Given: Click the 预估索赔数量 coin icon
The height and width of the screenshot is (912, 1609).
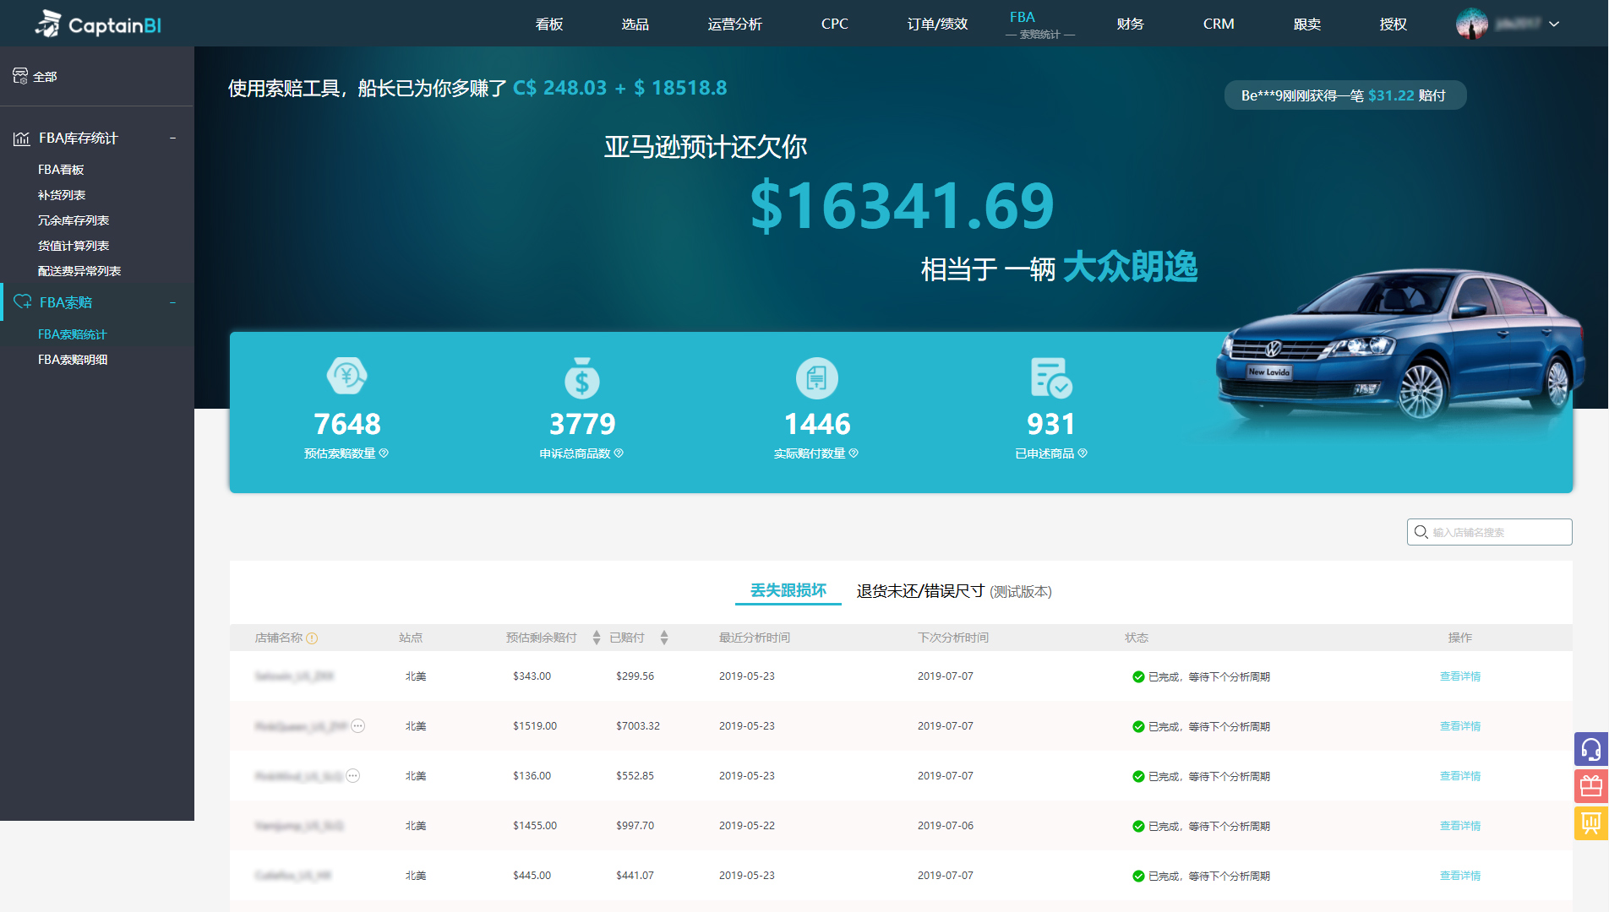Looking at the screenshot, I should click(346, 377).
